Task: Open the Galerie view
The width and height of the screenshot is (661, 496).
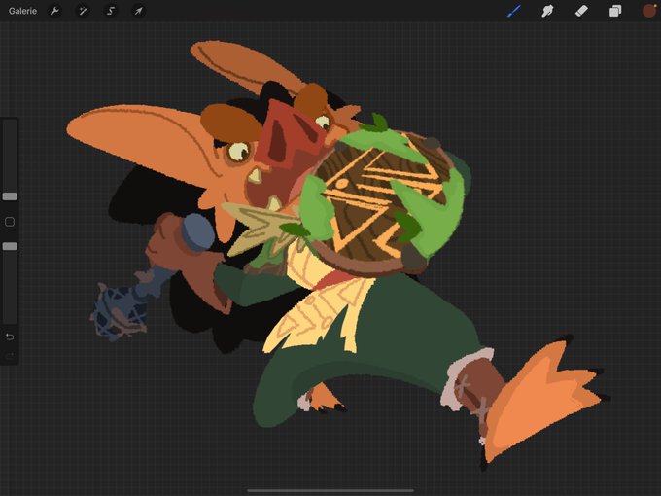Action: 22,11
